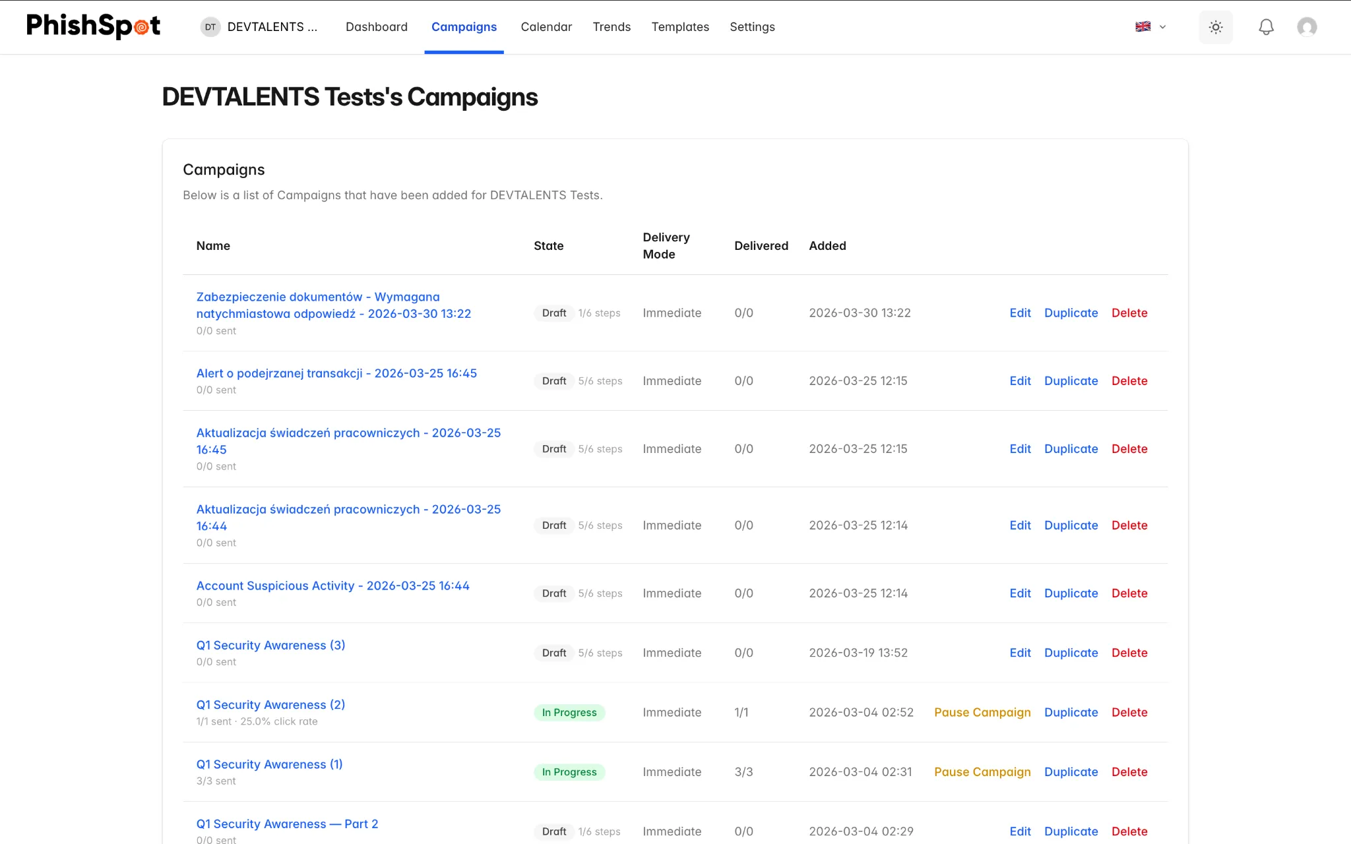Duplicate the Aktualizacja świadczeń 16:45 campaign
The image size is (1351, 844).
pyautogui.click(x=1071, y=448)
